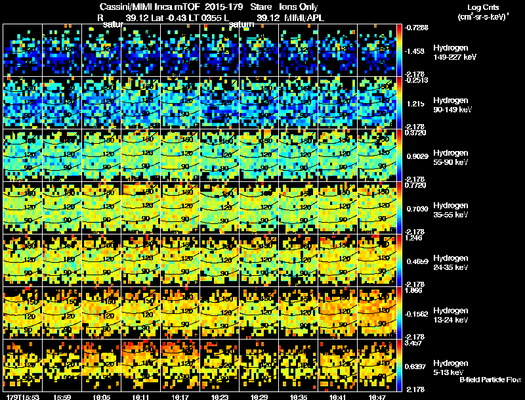Click the color scale bar for Hydrogen 13-24 keV
This screenshot has height=400, width=525.
[399, 313]
